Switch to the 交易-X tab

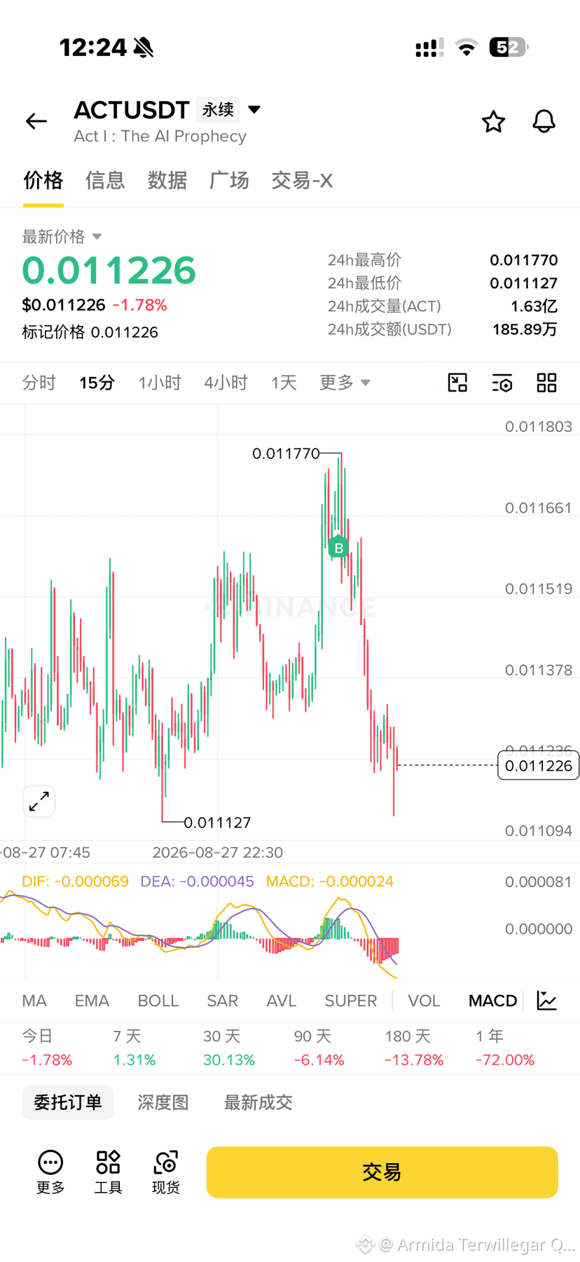coord(302,181)
